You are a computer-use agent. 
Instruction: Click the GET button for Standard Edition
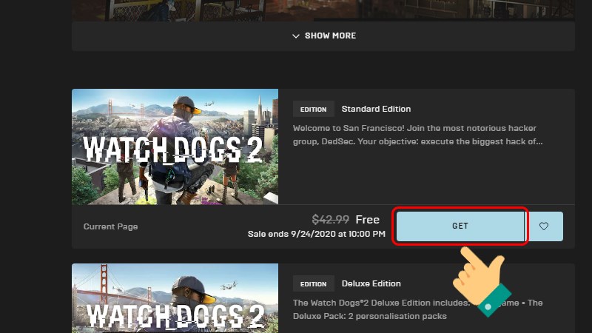pos(460,226)
